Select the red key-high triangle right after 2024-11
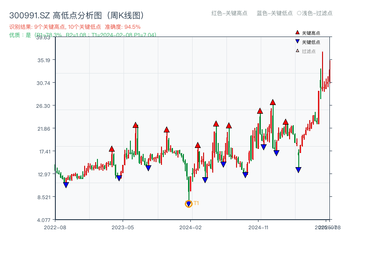 (x=260, y=111)
